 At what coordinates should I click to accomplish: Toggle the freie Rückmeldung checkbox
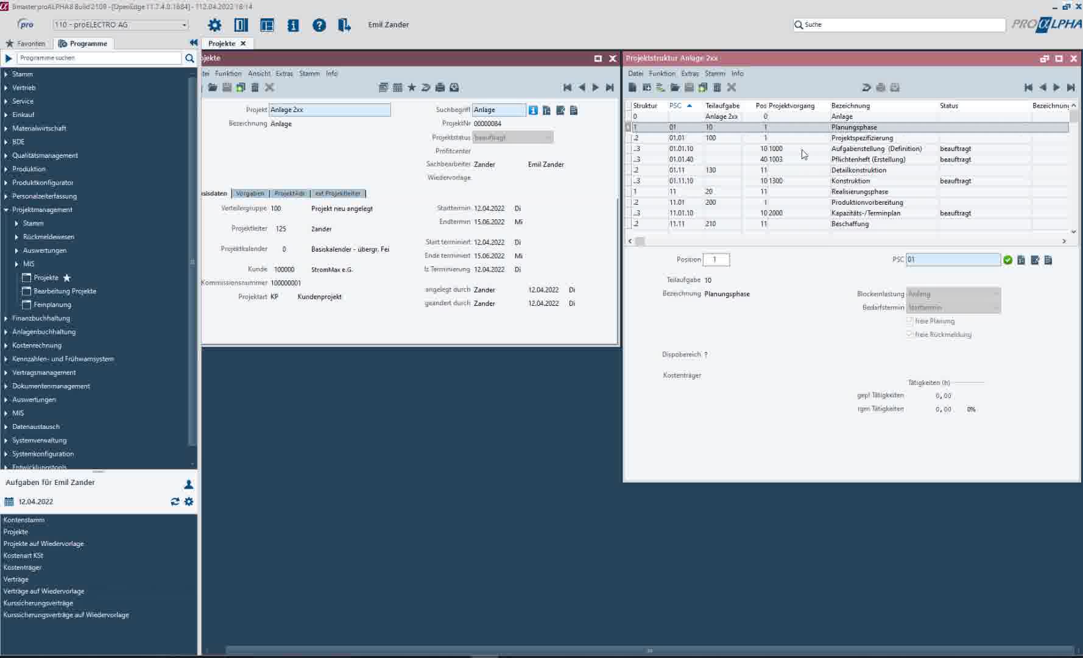click(x=909, y=334)
